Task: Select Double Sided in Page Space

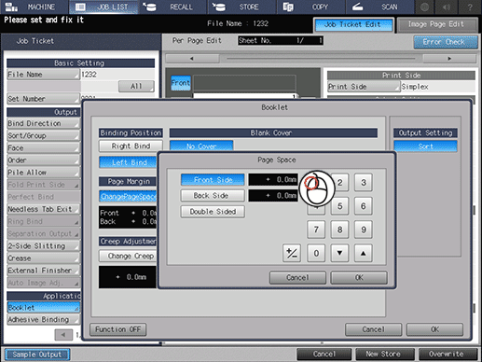Action: [x=213, y=212]
